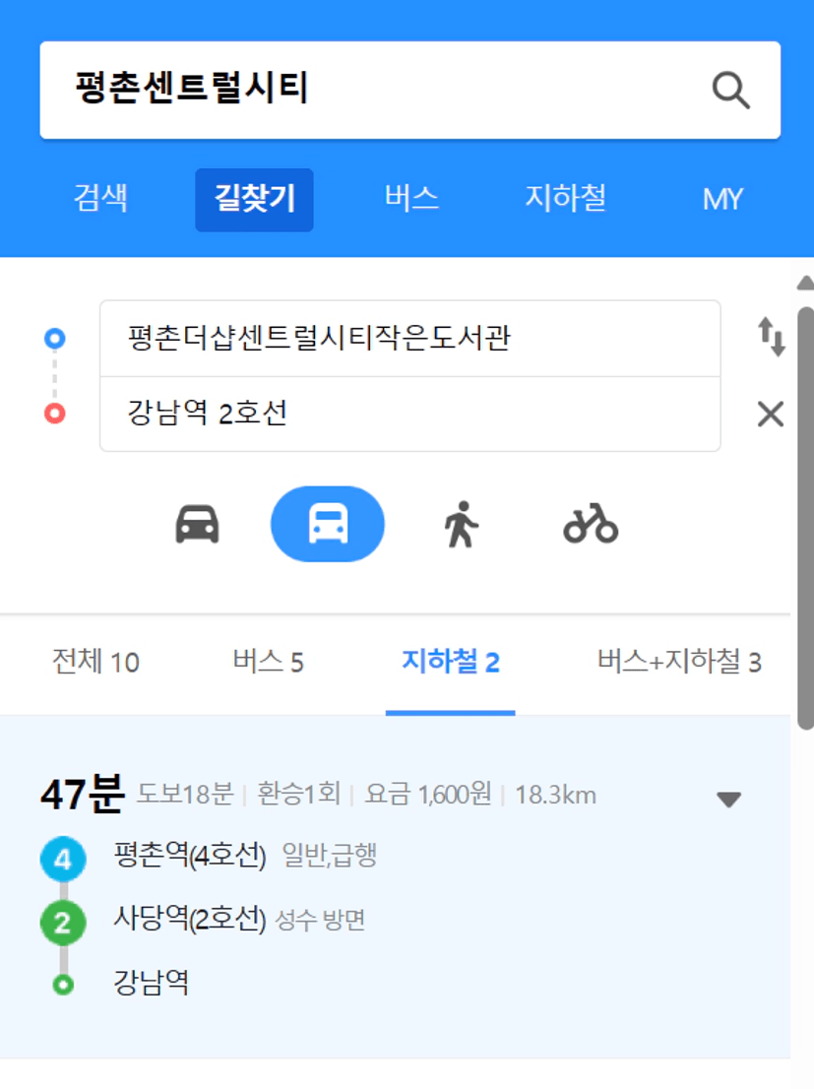Swap origin and destination with arrows icon
The height and width of the screenshot is (1089, 814).
(771, 337)
